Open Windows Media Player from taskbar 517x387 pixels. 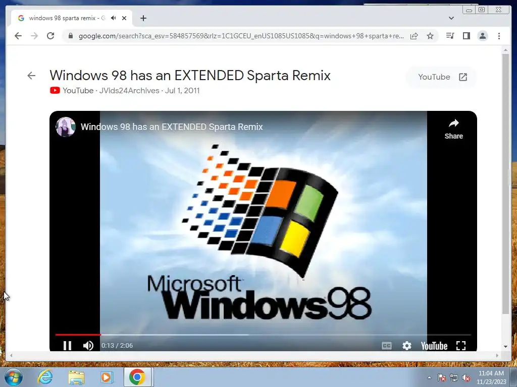coord(107,377)
